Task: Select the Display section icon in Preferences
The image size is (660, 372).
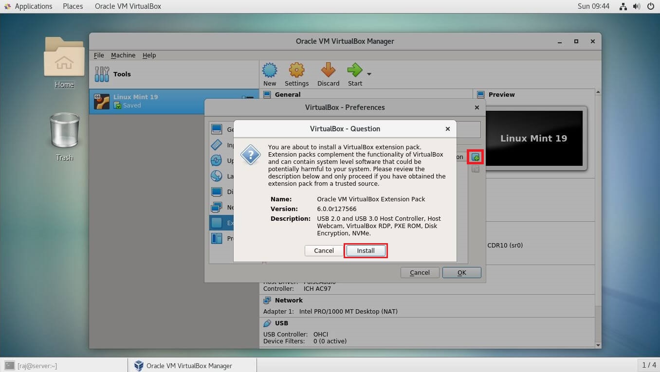Action: 217,192
